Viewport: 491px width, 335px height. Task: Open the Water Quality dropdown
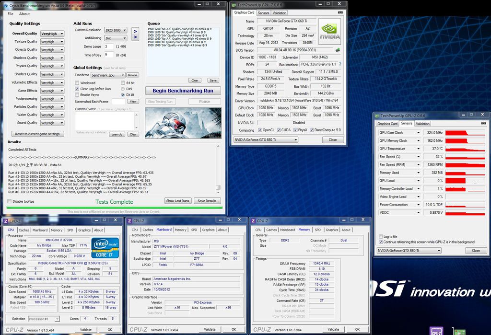coord(52,115)
